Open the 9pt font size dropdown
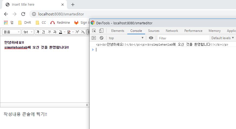 pos(28,32)
